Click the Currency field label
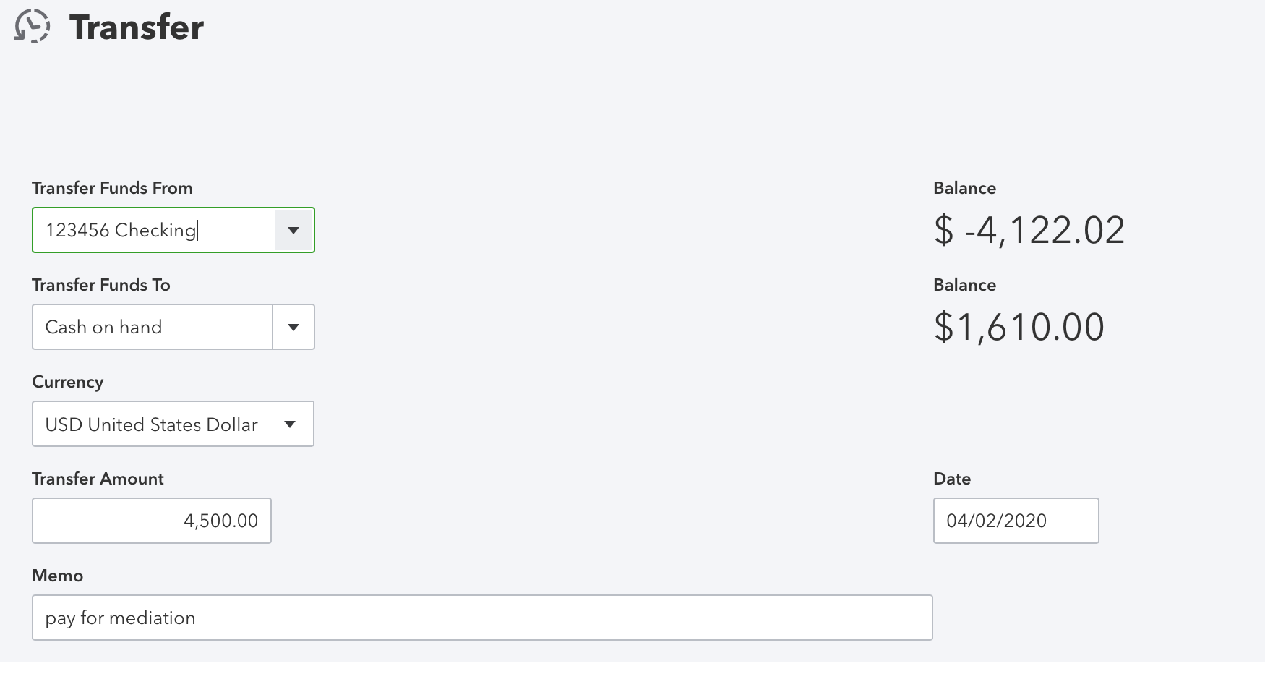This screenshot has height=700, width=1265. [68, 382]
